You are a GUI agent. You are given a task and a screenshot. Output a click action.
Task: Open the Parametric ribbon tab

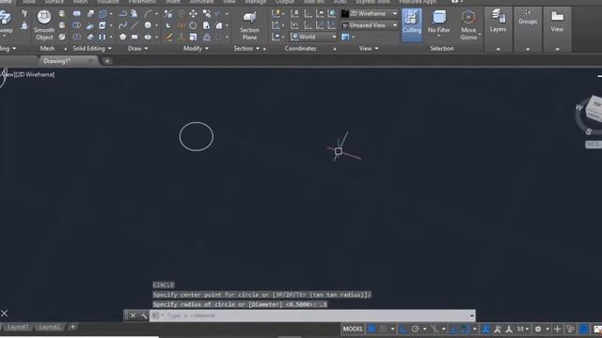coord(142,2)
